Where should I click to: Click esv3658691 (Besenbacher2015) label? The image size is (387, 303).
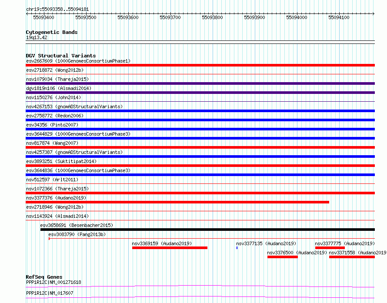coord(77,225)
